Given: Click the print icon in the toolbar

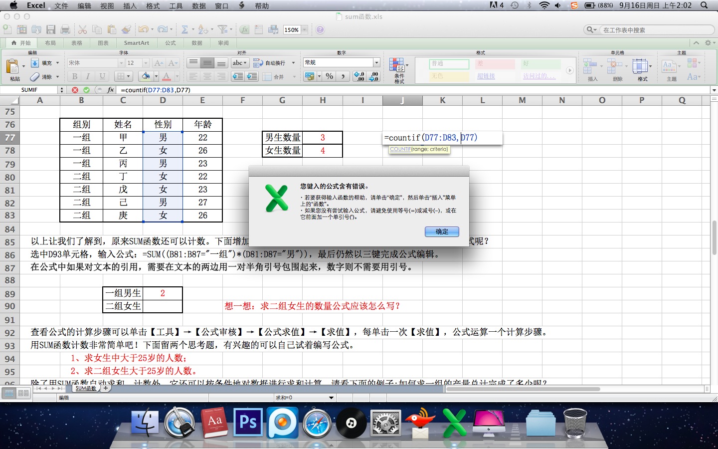Looking at the screenshot, I should 65,30.
